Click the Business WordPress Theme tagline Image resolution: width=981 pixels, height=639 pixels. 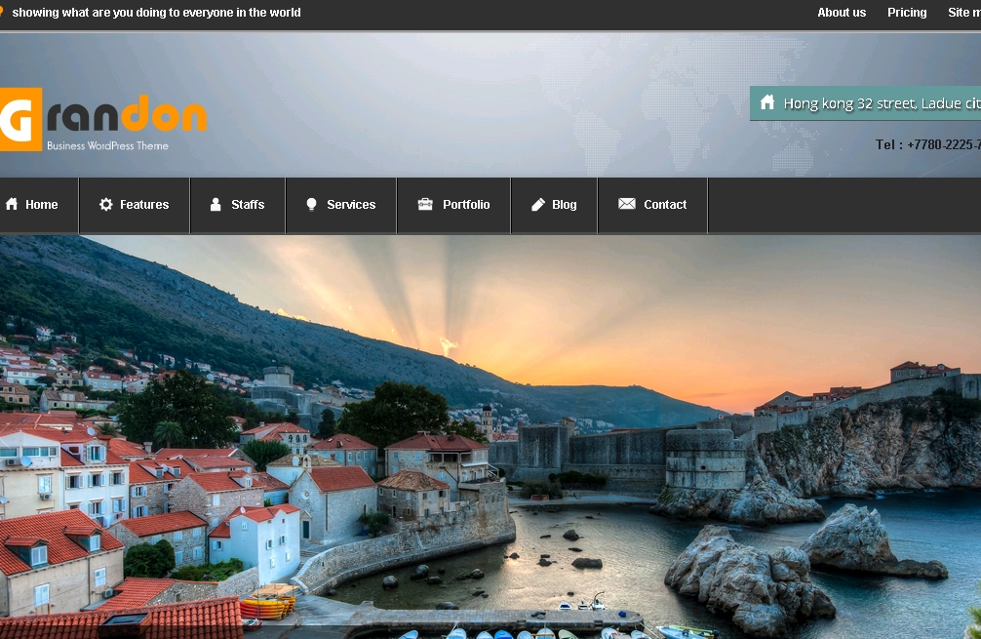pyautogui.click(x=107, y=146)
